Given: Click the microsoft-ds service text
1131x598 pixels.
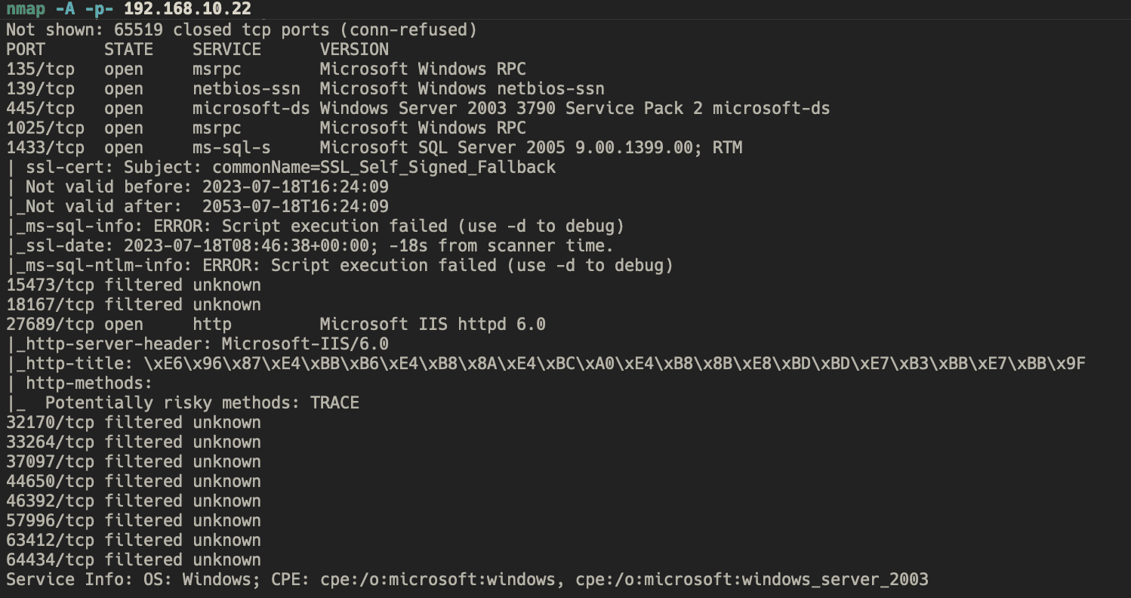Looking at the screenshot, I should (x=251, y=109).
